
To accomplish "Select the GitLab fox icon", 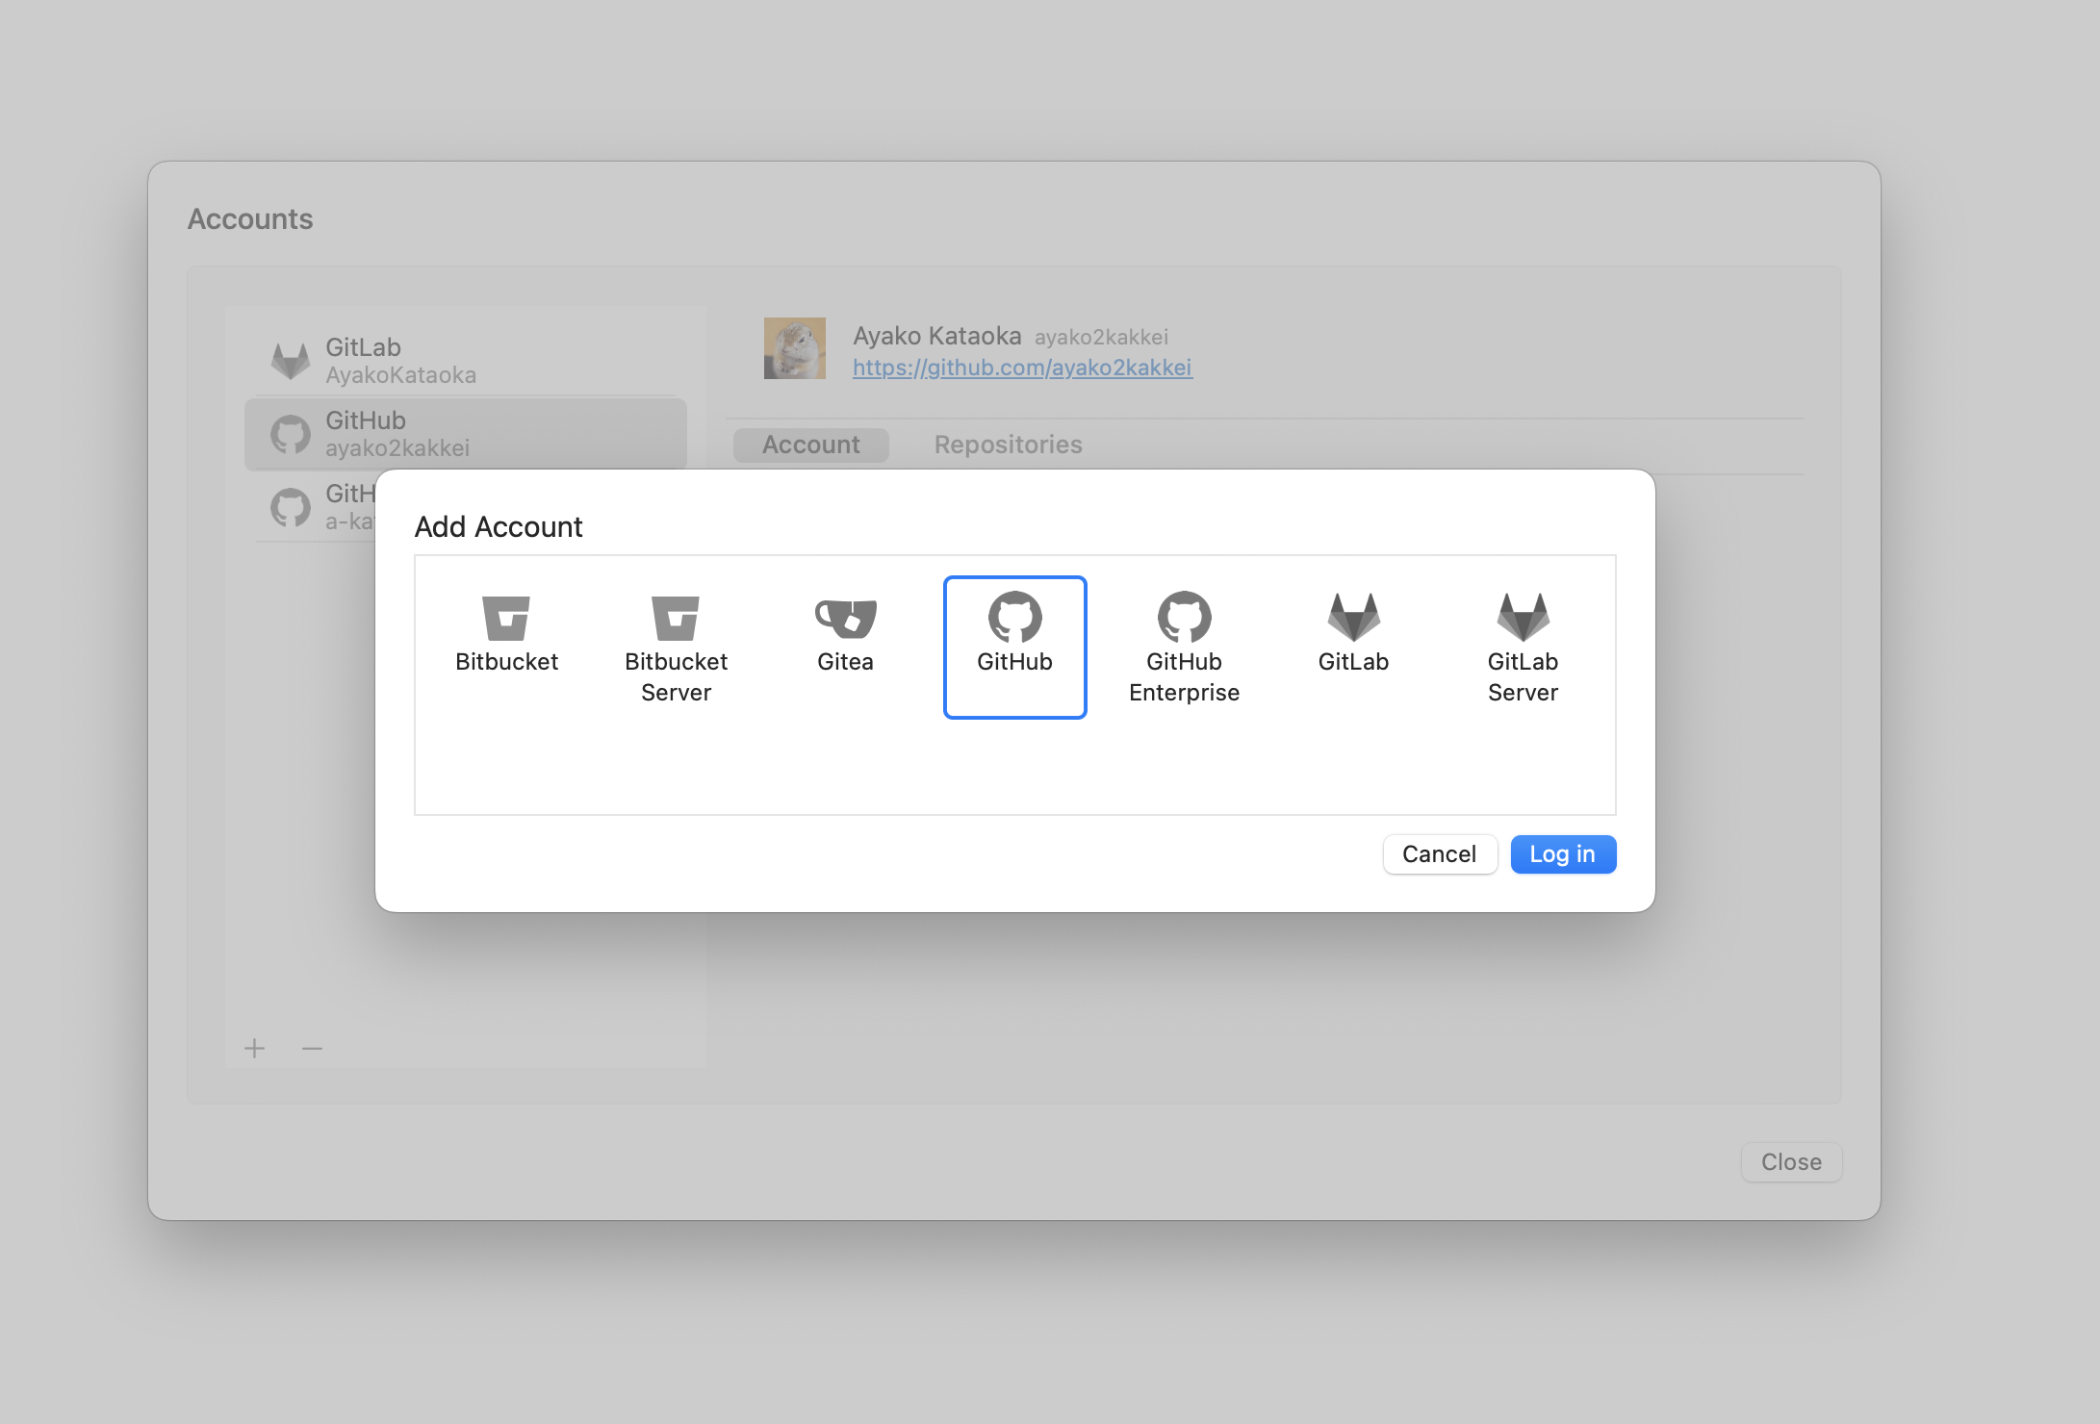I will tap(1353, 618).
